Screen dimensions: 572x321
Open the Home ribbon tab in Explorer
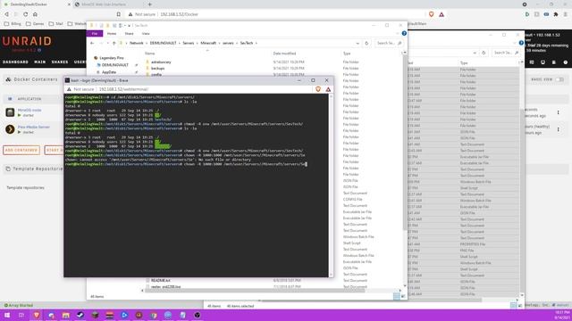112,34
